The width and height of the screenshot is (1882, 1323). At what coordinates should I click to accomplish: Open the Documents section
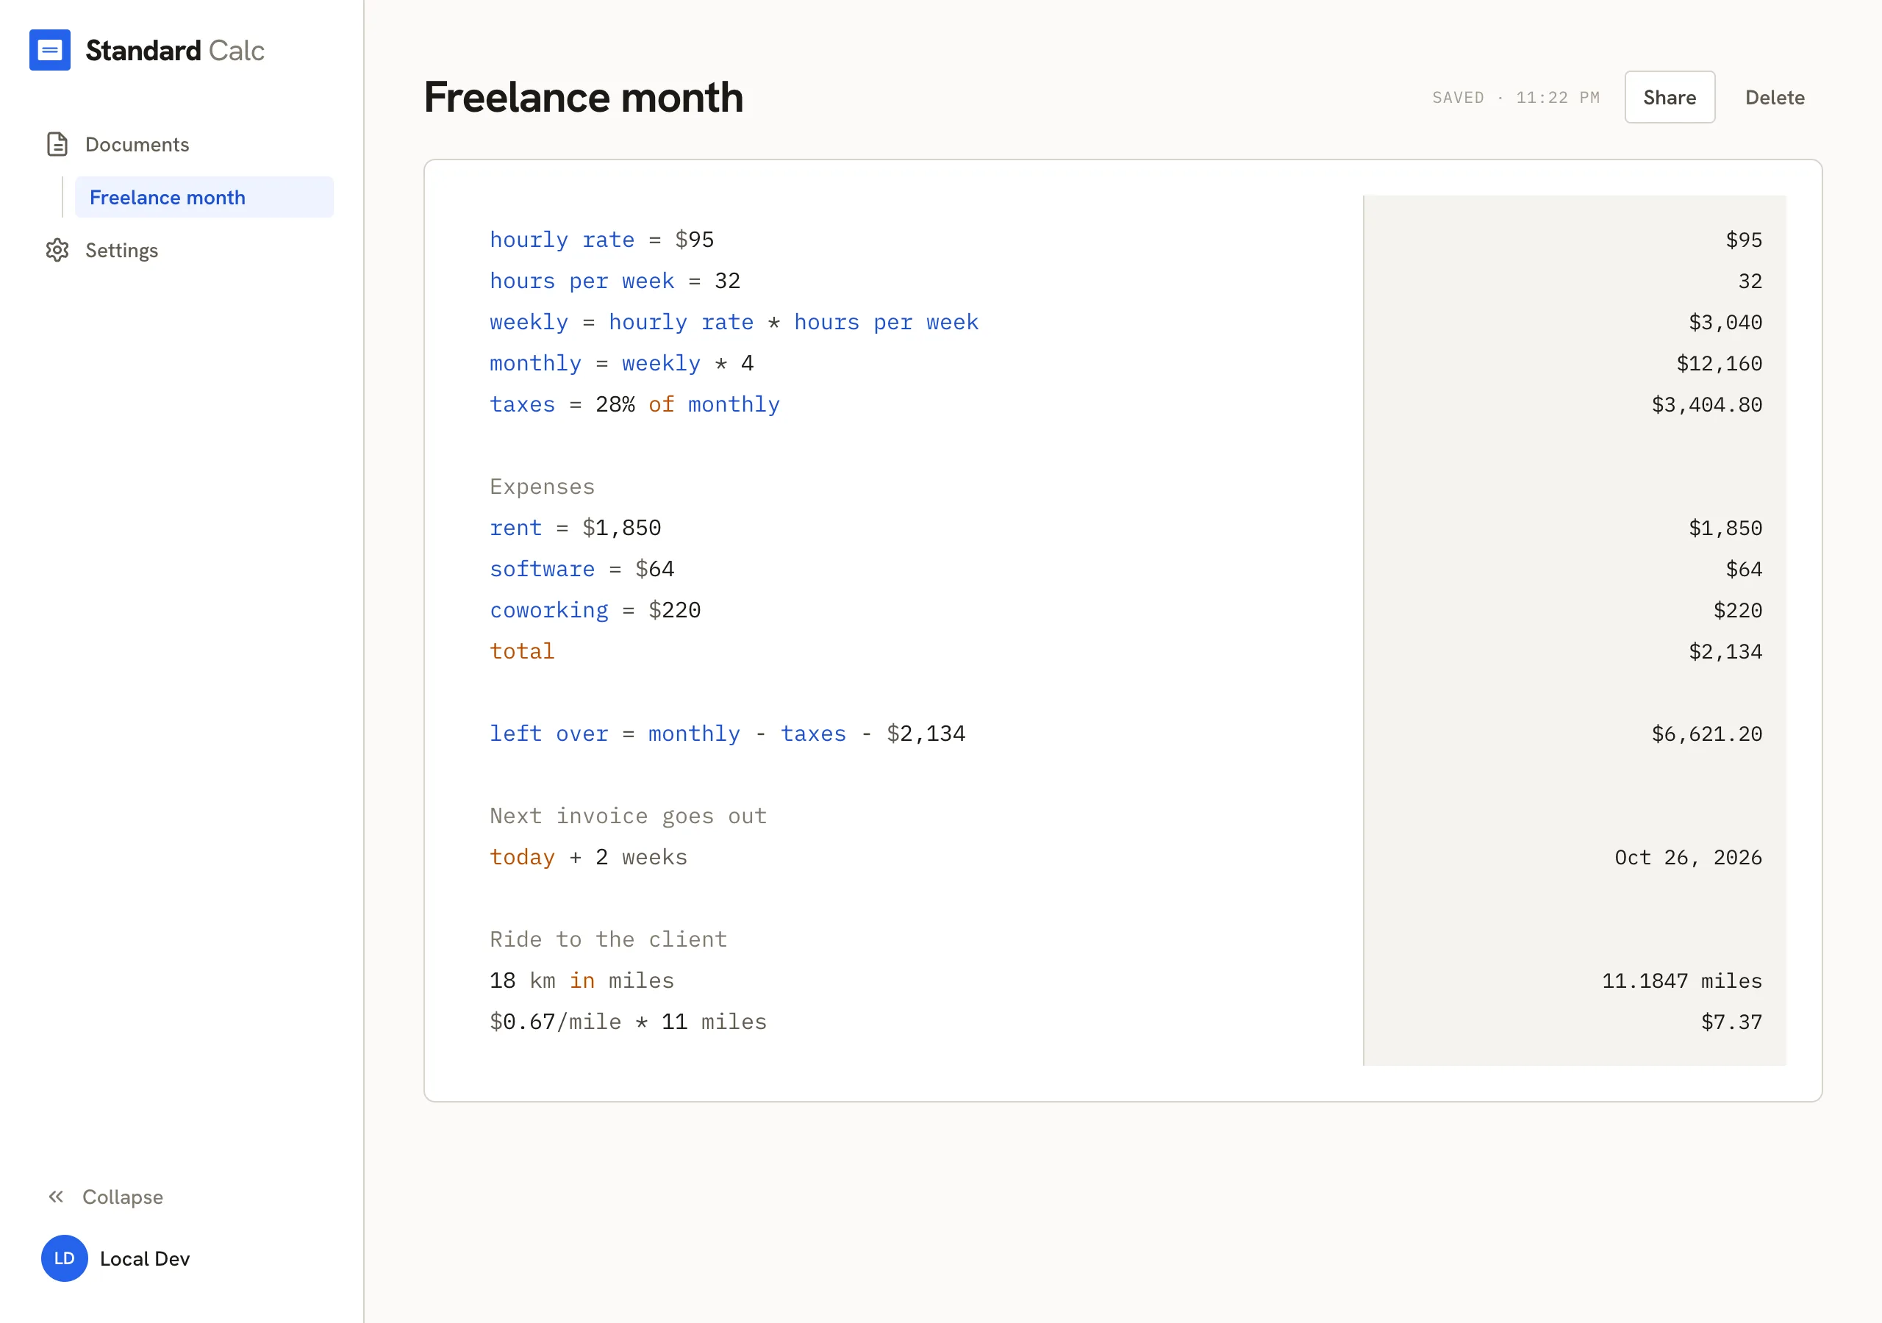tap(137, 144)
